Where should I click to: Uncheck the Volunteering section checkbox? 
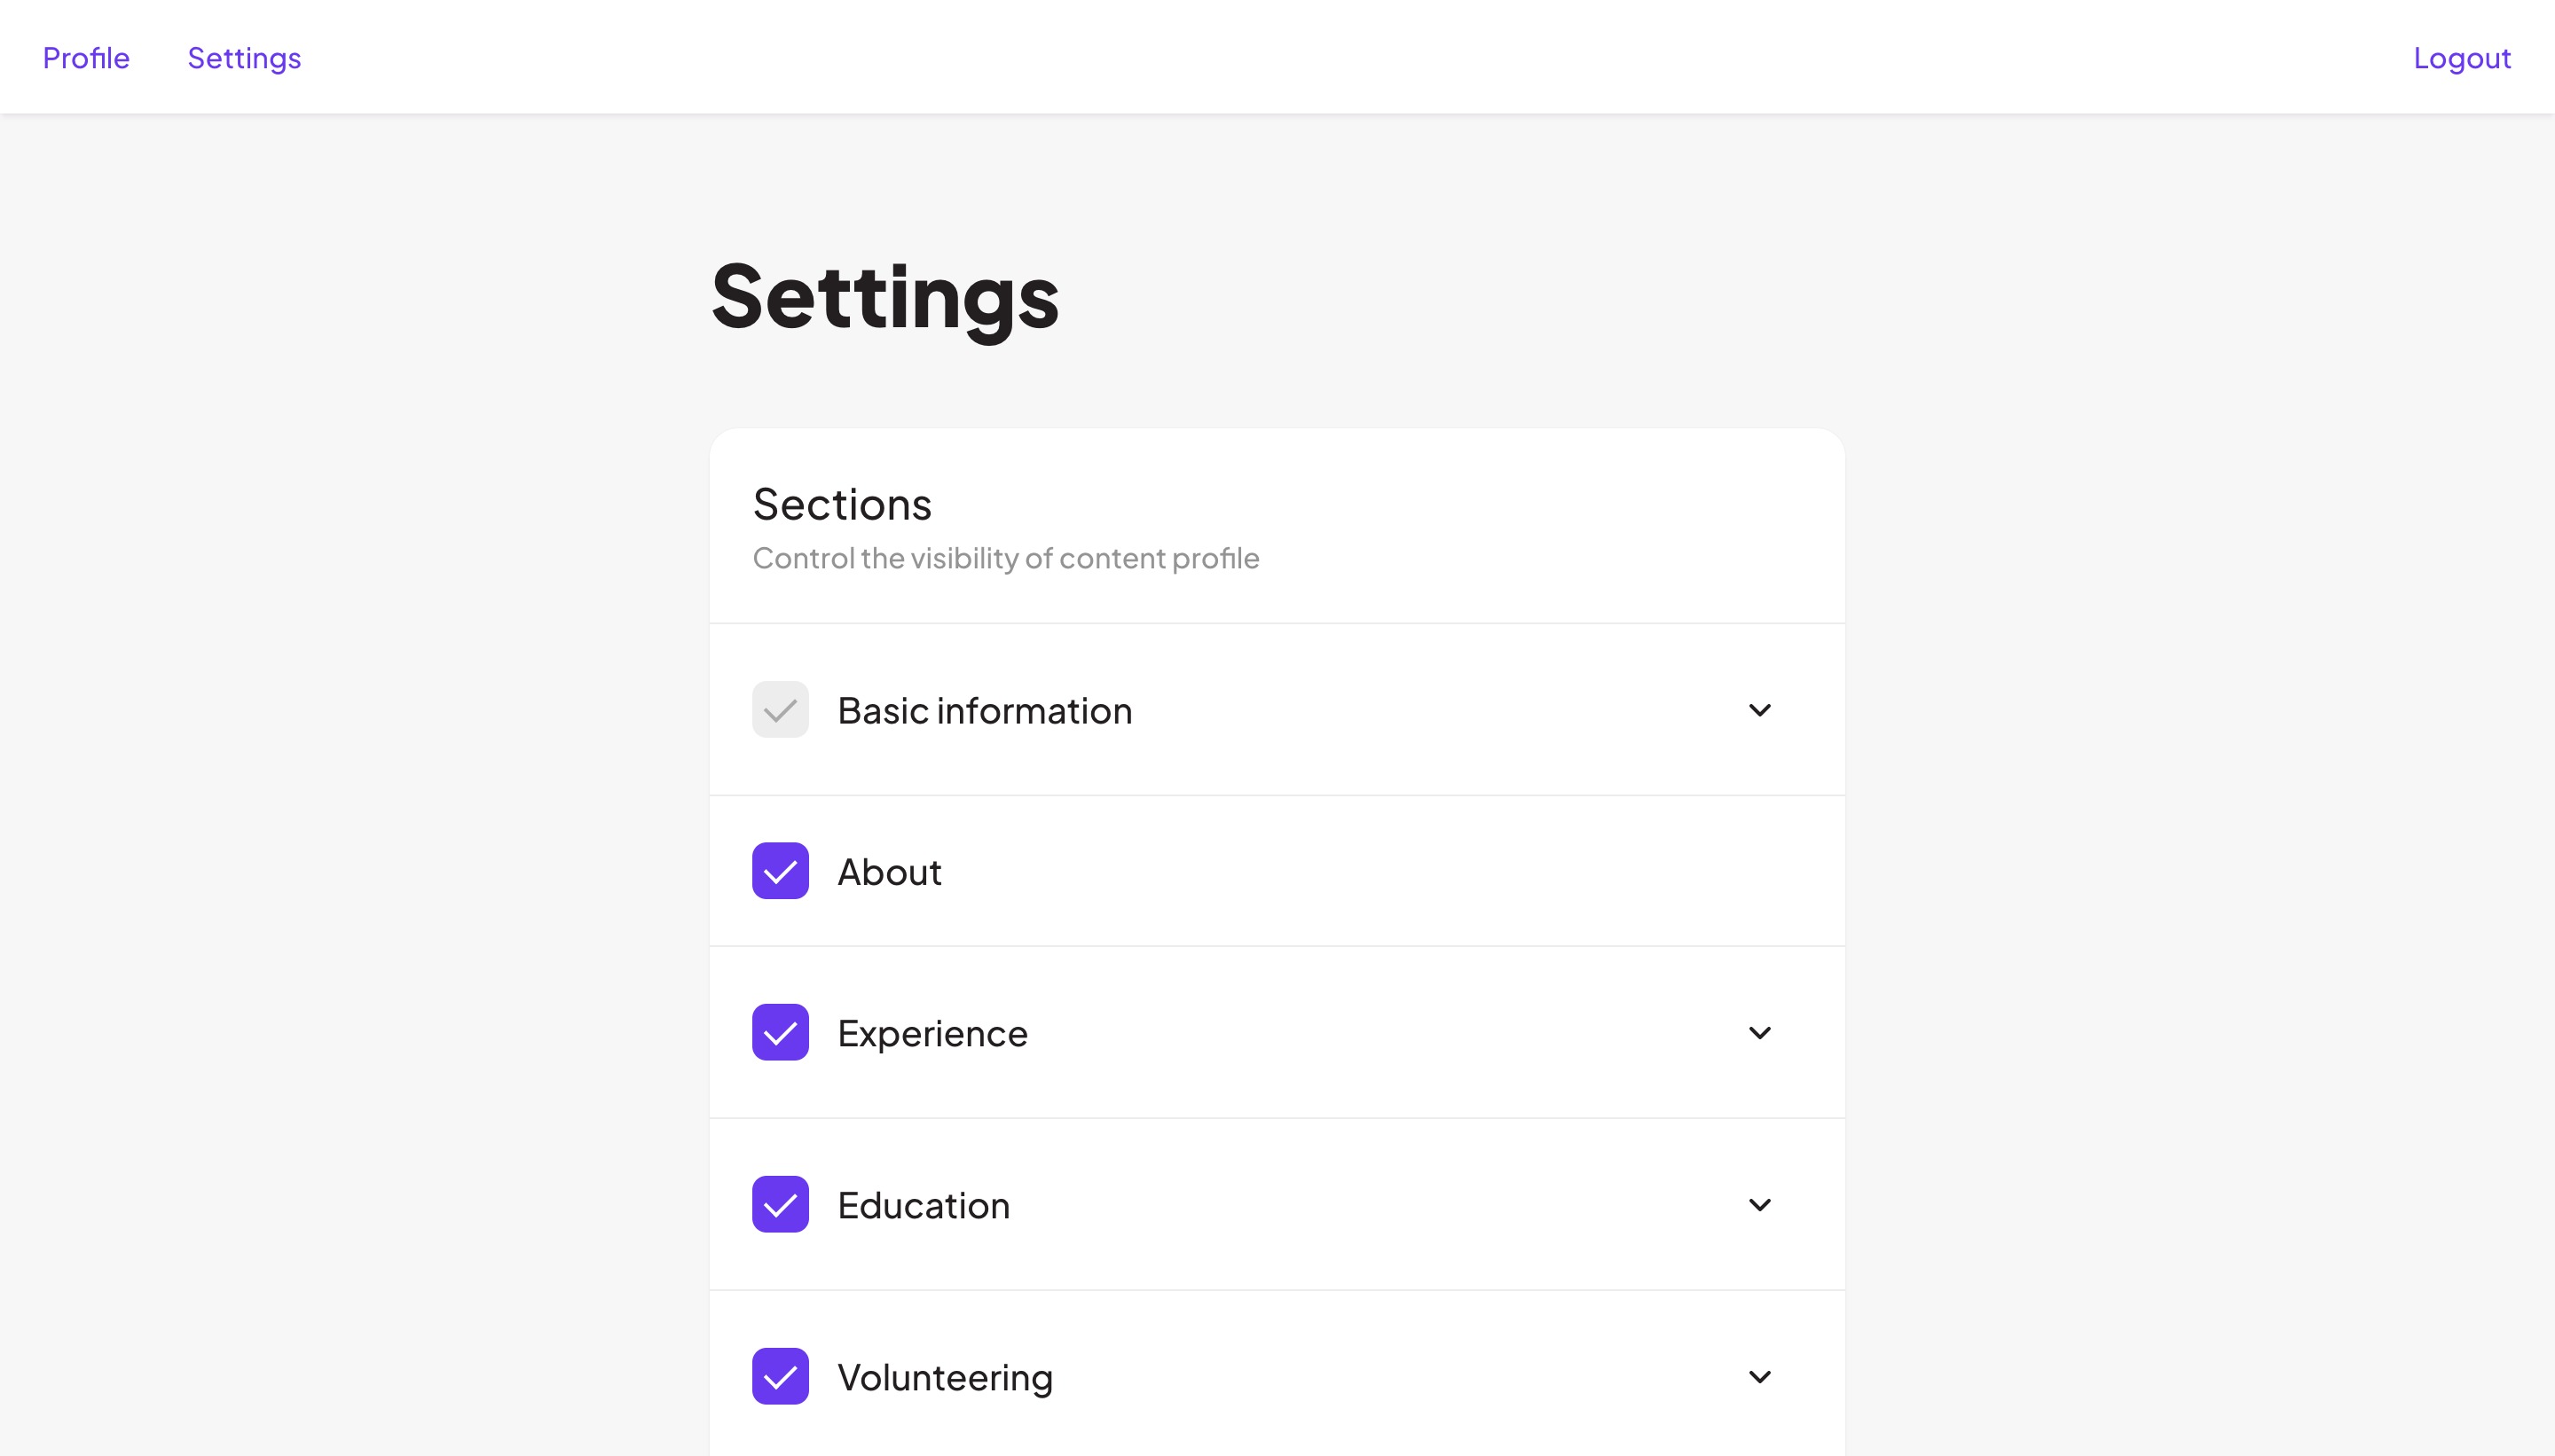click(x=779, y=1376)
